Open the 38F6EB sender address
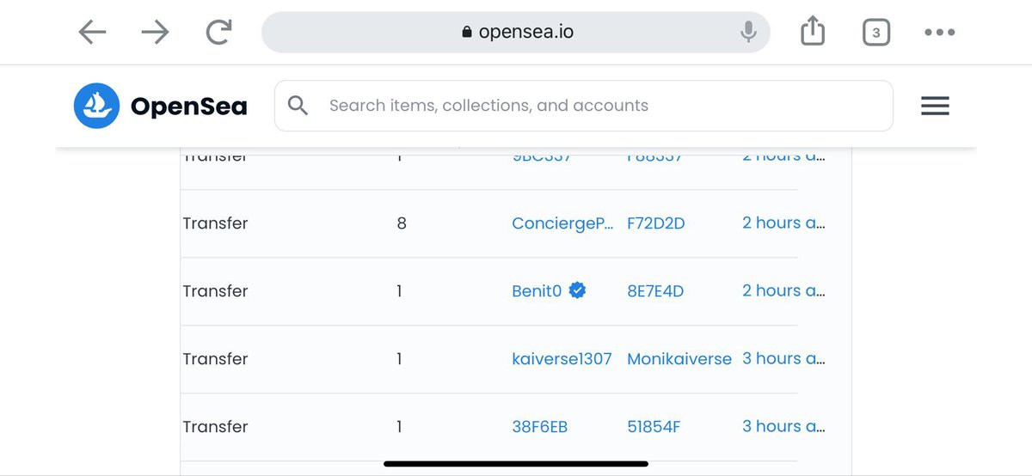 point(540,427)
